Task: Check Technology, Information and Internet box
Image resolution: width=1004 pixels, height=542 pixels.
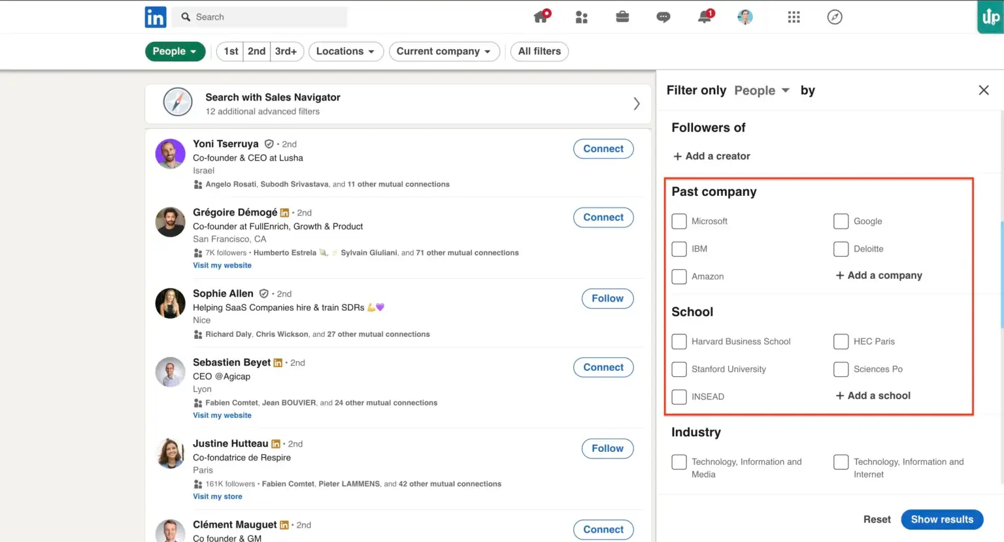Action: coord(841,462)
